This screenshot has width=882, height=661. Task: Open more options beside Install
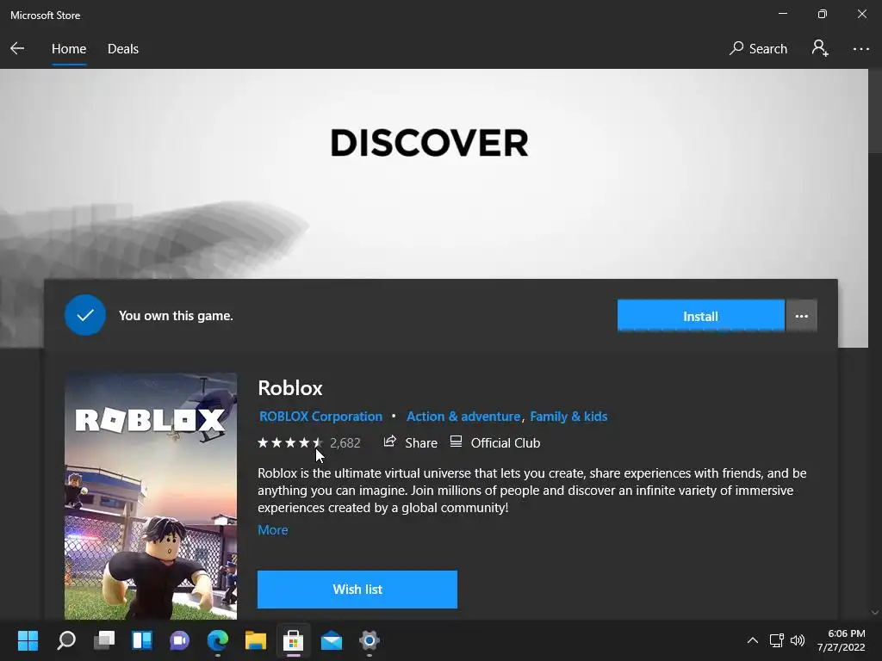801,316
